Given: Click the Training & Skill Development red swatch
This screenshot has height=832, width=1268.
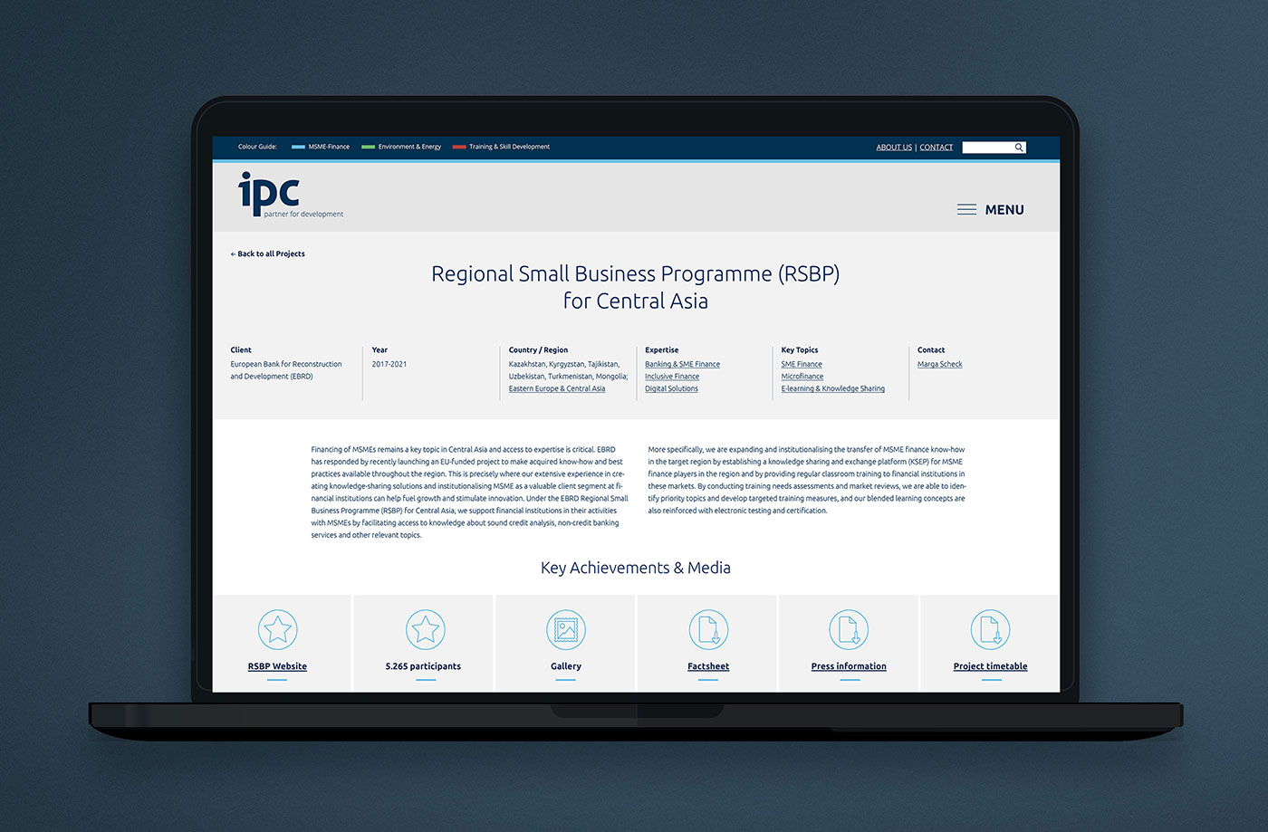Looking at the screenshot, I should click(x=459, y=147).
